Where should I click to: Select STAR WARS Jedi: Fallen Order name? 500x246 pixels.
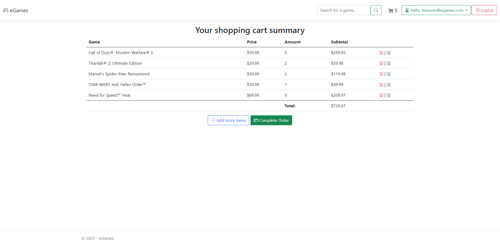(117, 85)
